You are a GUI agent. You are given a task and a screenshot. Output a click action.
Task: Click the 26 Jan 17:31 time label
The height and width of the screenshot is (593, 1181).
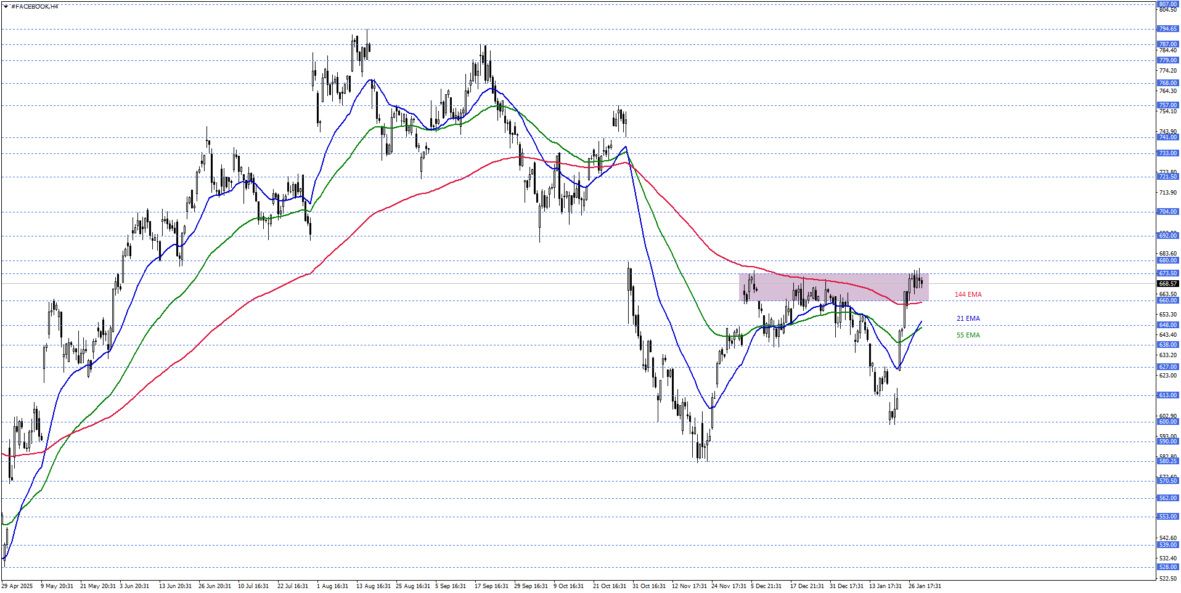pyautogui.click(x=924, y=586)
